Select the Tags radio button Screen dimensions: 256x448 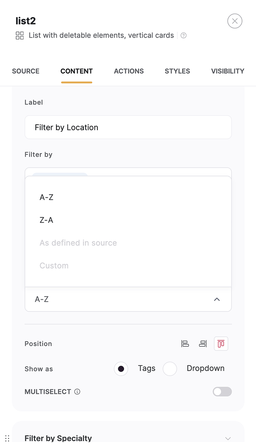121,369
